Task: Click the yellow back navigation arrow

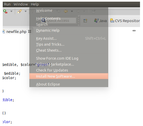Action: (x=66, y=11)
